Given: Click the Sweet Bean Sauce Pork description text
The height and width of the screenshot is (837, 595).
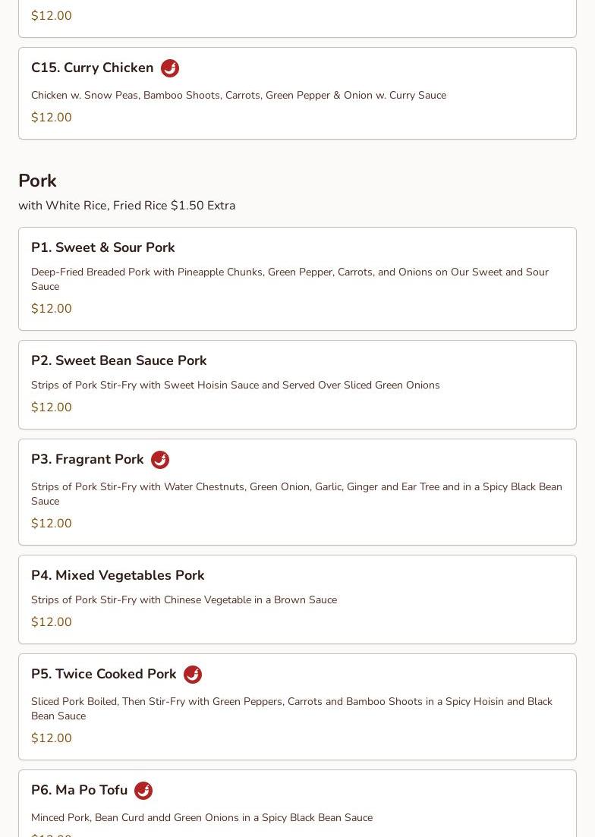Looking at the screenshot, I should point(235,385).
